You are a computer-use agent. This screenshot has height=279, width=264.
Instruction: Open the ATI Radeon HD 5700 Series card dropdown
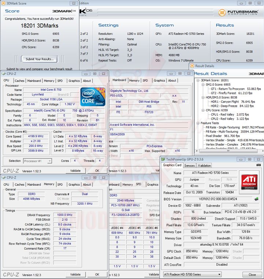tap(219, 274)
